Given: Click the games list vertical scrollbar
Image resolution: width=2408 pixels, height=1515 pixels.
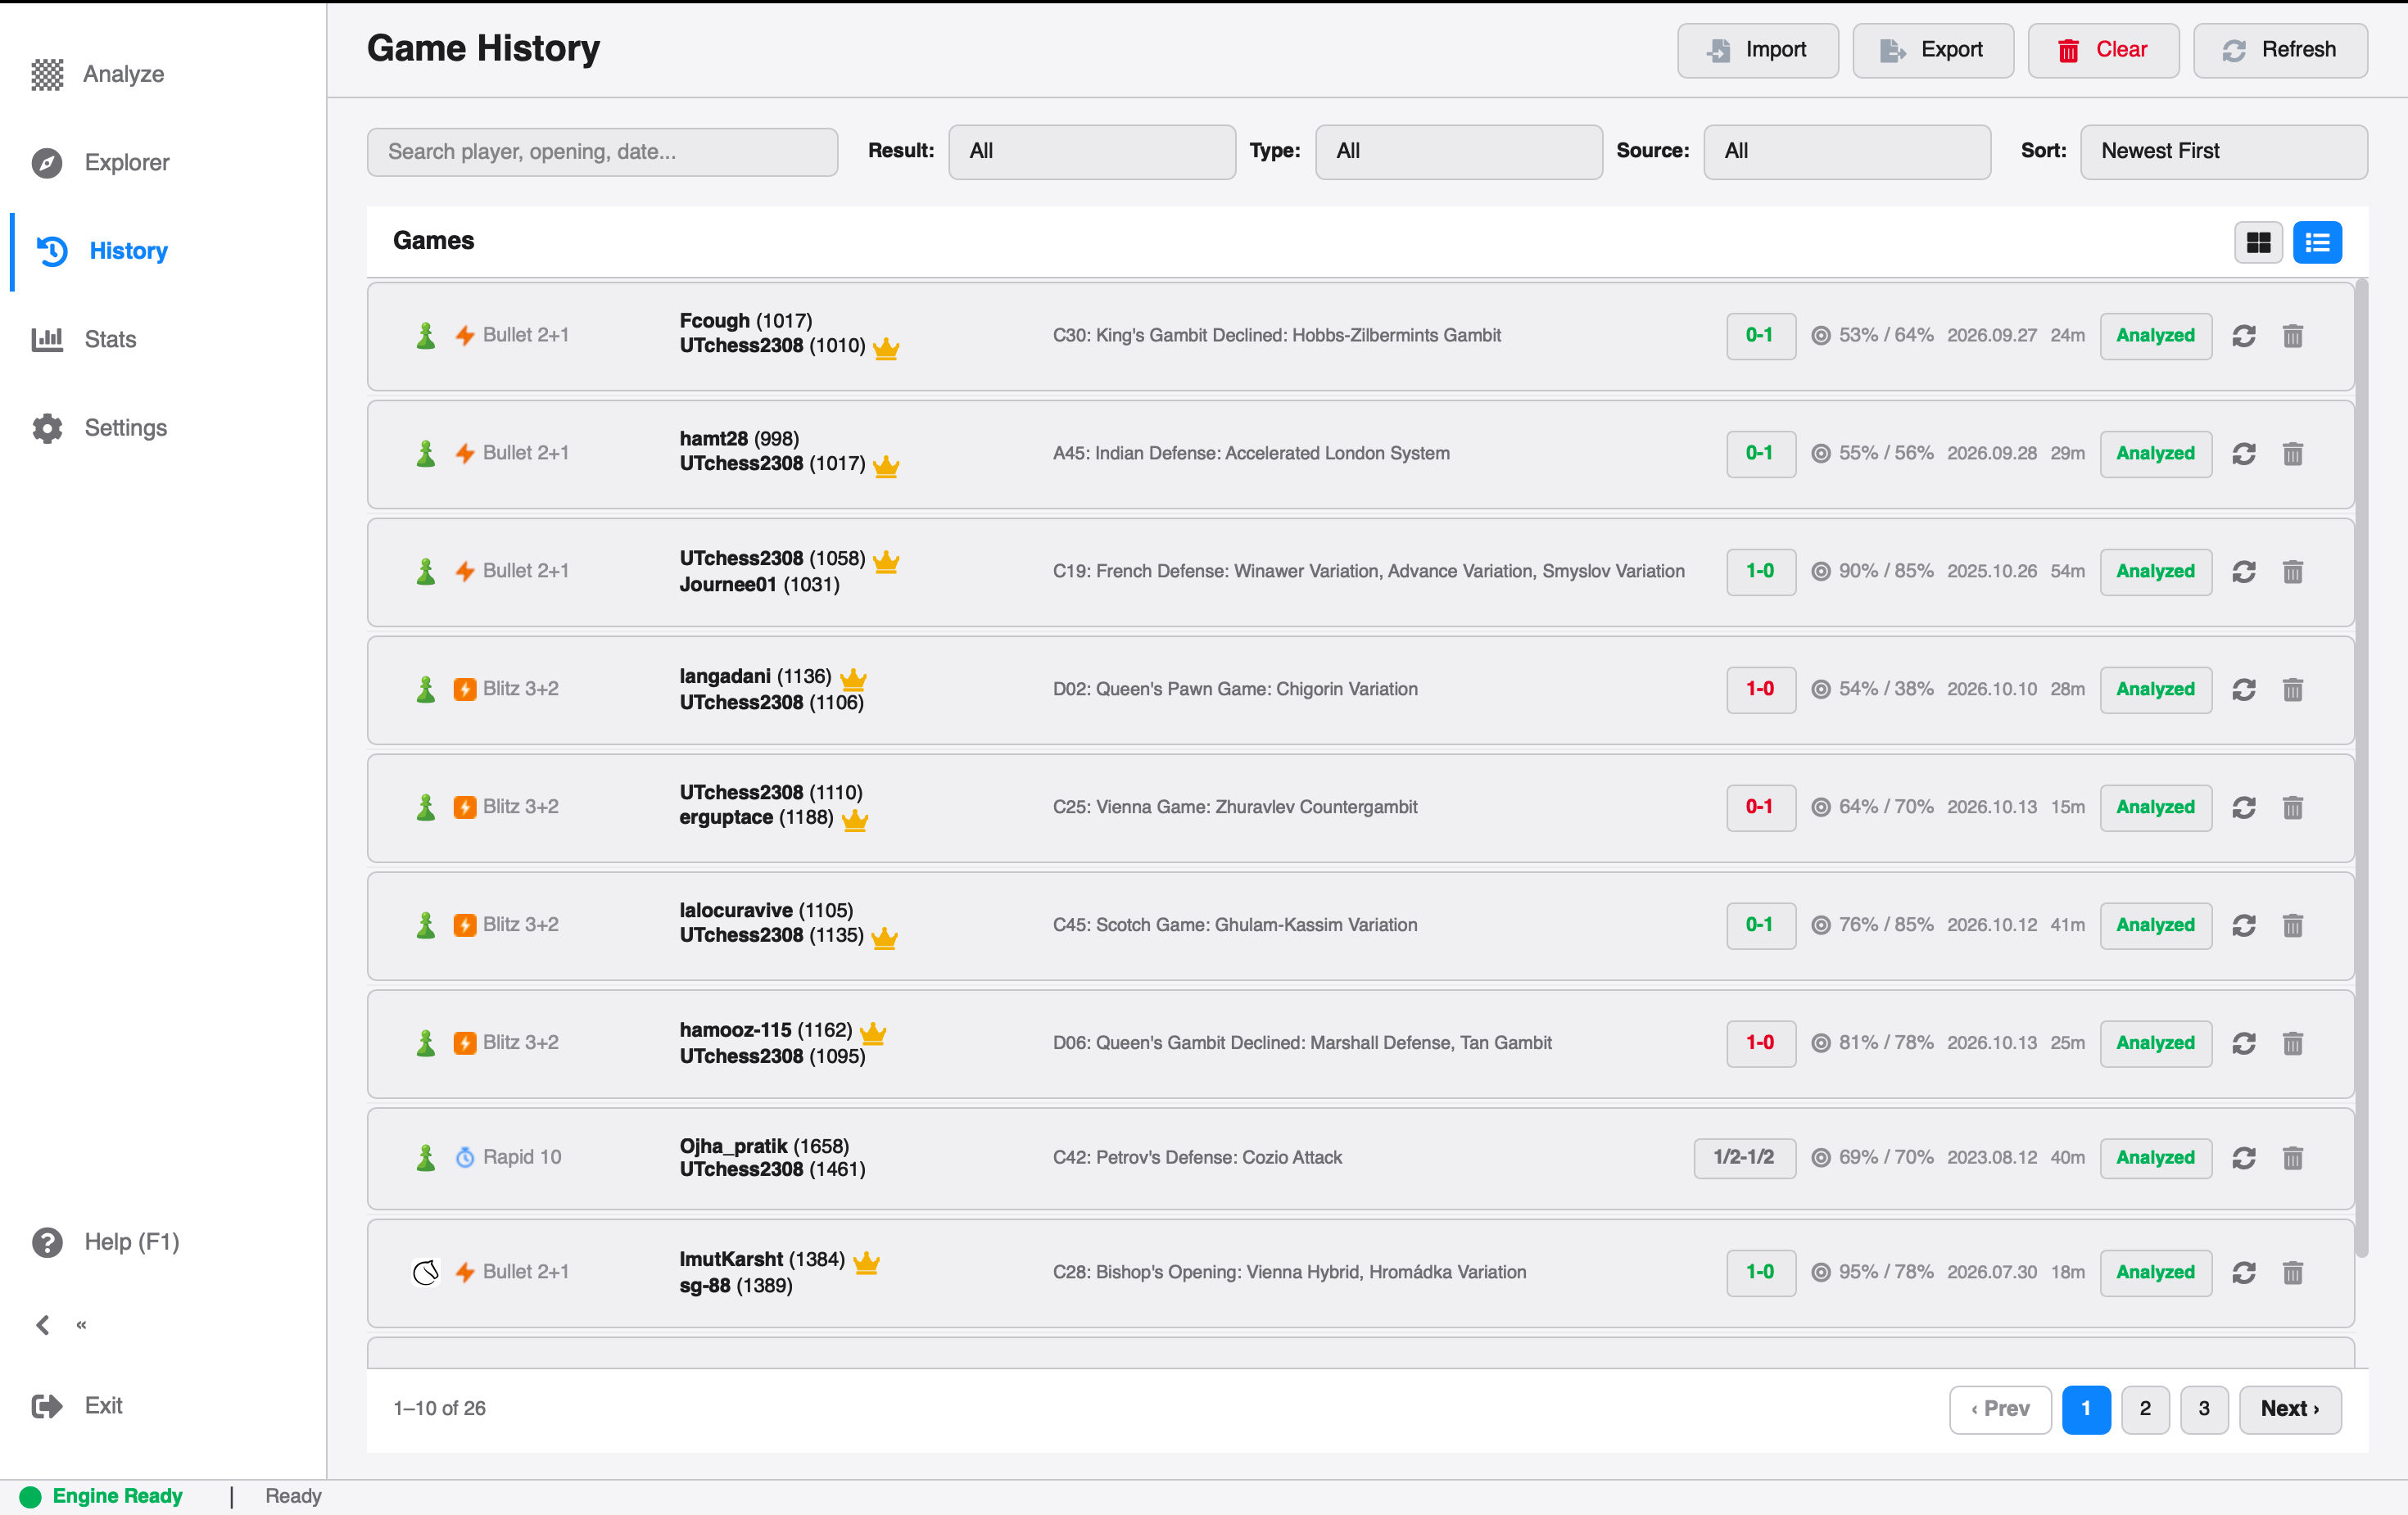Looking at the screenshot, I should [x=2361, y=770].
